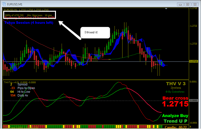Viewport: 201px width, 129px height.
Task: Click the Spread value row
Action: tap(19, 85)
